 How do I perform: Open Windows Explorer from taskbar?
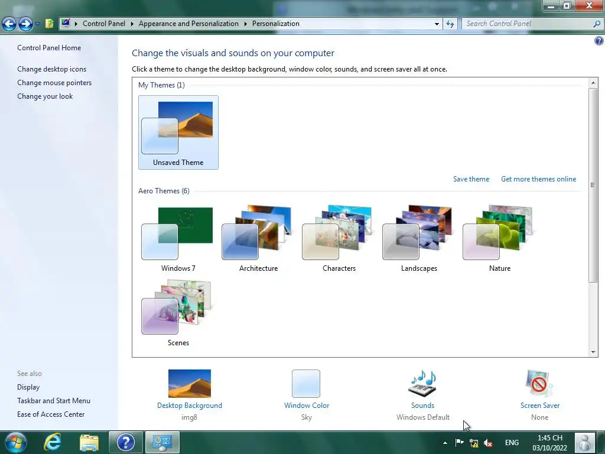(89, 442)
